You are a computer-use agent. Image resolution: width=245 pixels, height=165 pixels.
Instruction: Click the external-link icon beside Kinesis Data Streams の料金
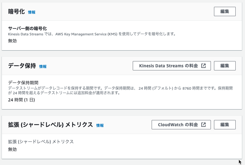(203, 66)
